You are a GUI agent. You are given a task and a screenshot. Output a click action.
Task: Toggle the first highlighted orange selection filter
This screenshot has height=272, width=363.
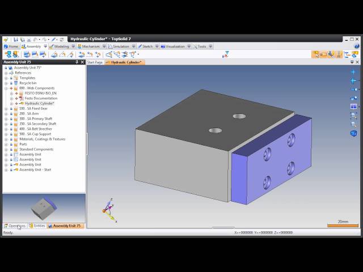pos(316,54)
